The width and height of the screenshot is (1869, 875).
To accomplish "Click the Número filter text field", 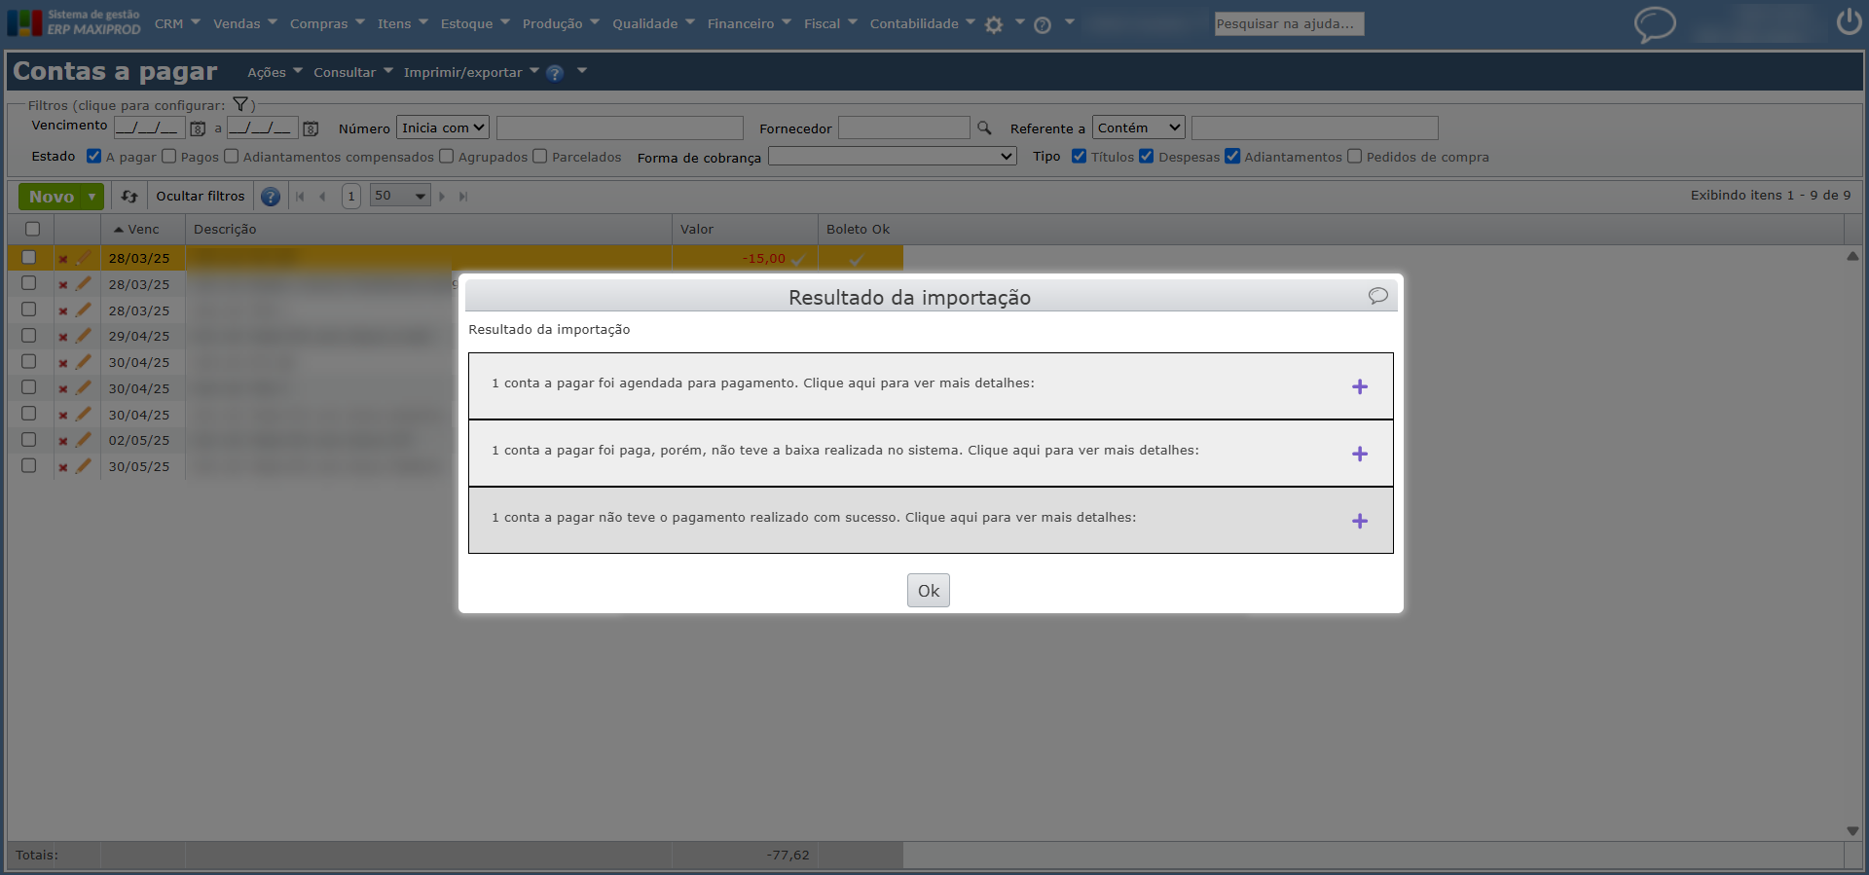I will coord(620,128).
